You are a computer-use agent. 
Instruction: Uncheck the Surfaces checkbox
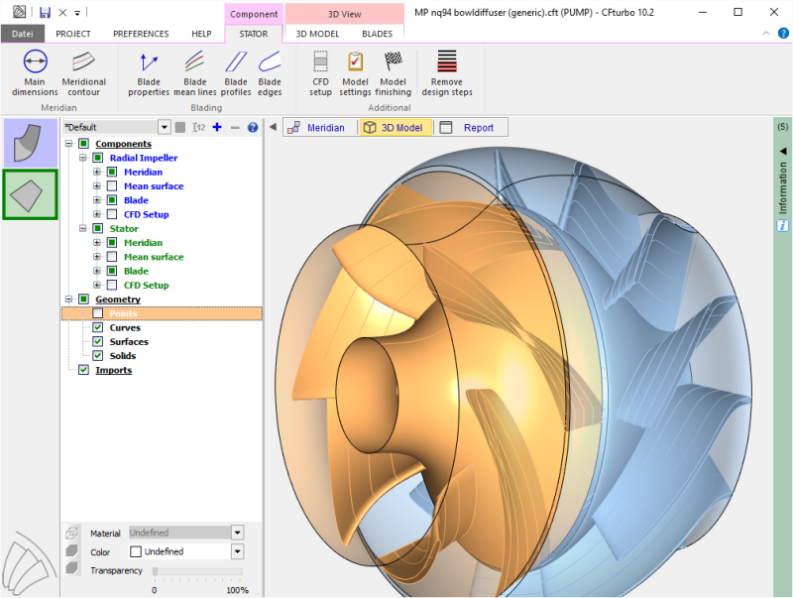(x=98, y=342)
